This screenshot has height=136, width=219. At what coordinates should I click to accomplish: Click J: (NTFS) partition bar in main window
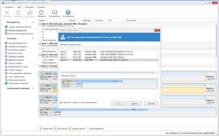point(134,109)
